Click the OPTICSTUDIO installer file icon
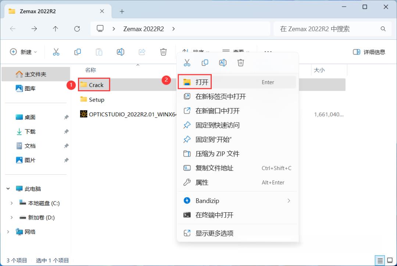Screen dimensions: 397x266 [x=83, y=114]
